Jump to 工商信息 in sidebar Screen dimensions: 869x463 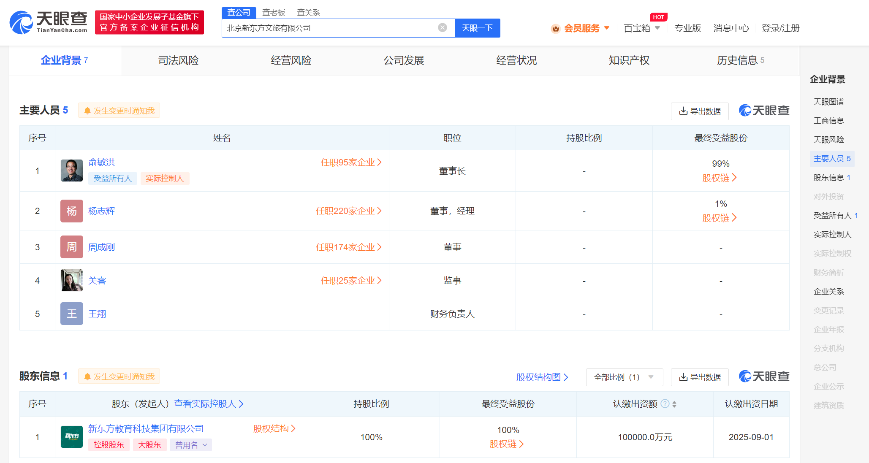pyautogui.click(x=828, y=121)
